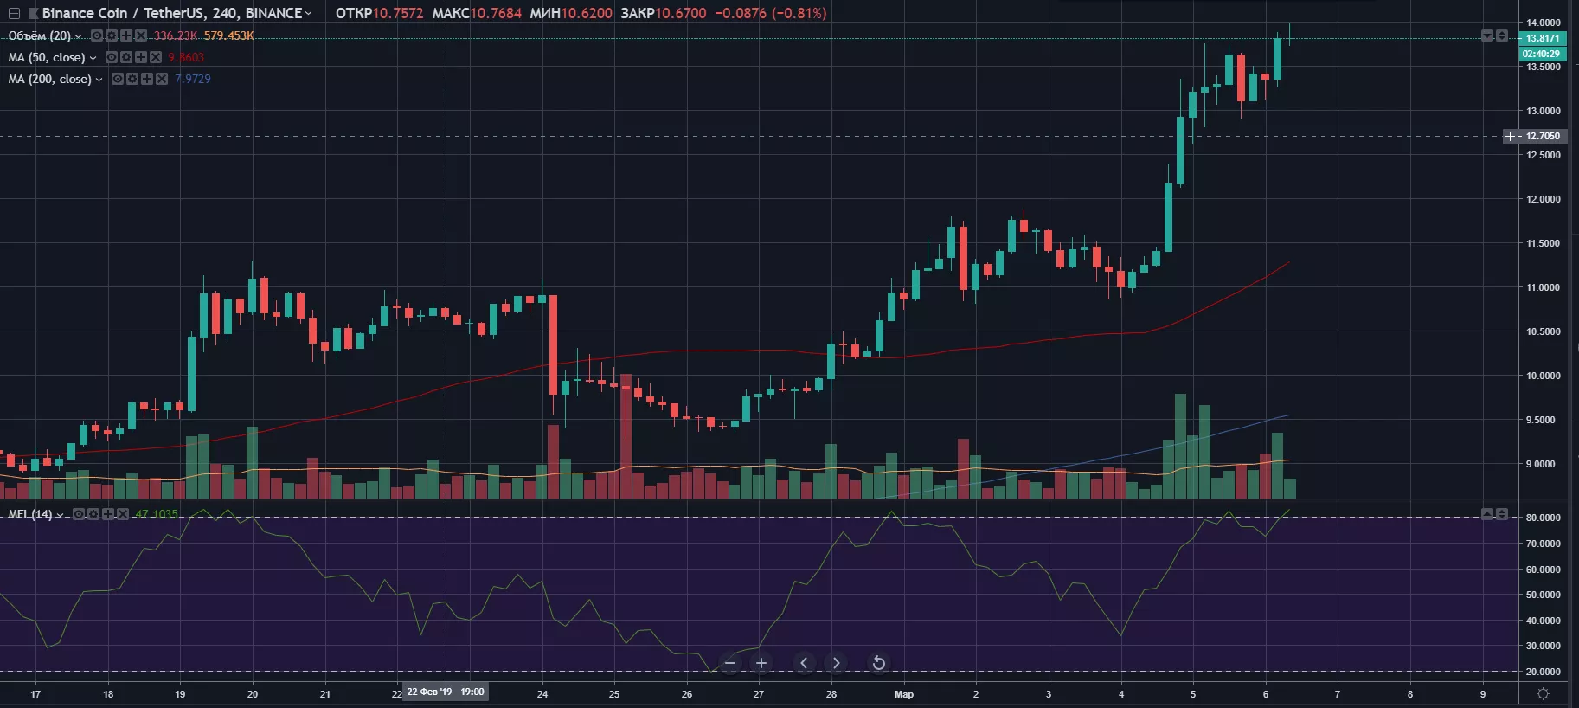Hide the Объём (20) indicator via eye icon

coord(97,35)
